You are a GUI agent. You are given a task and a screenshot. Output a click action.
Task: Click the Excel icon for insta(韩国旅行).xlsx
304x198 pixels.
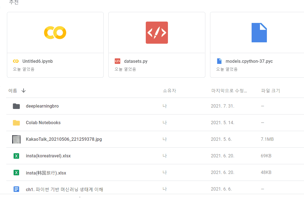[x=16, y=173]
